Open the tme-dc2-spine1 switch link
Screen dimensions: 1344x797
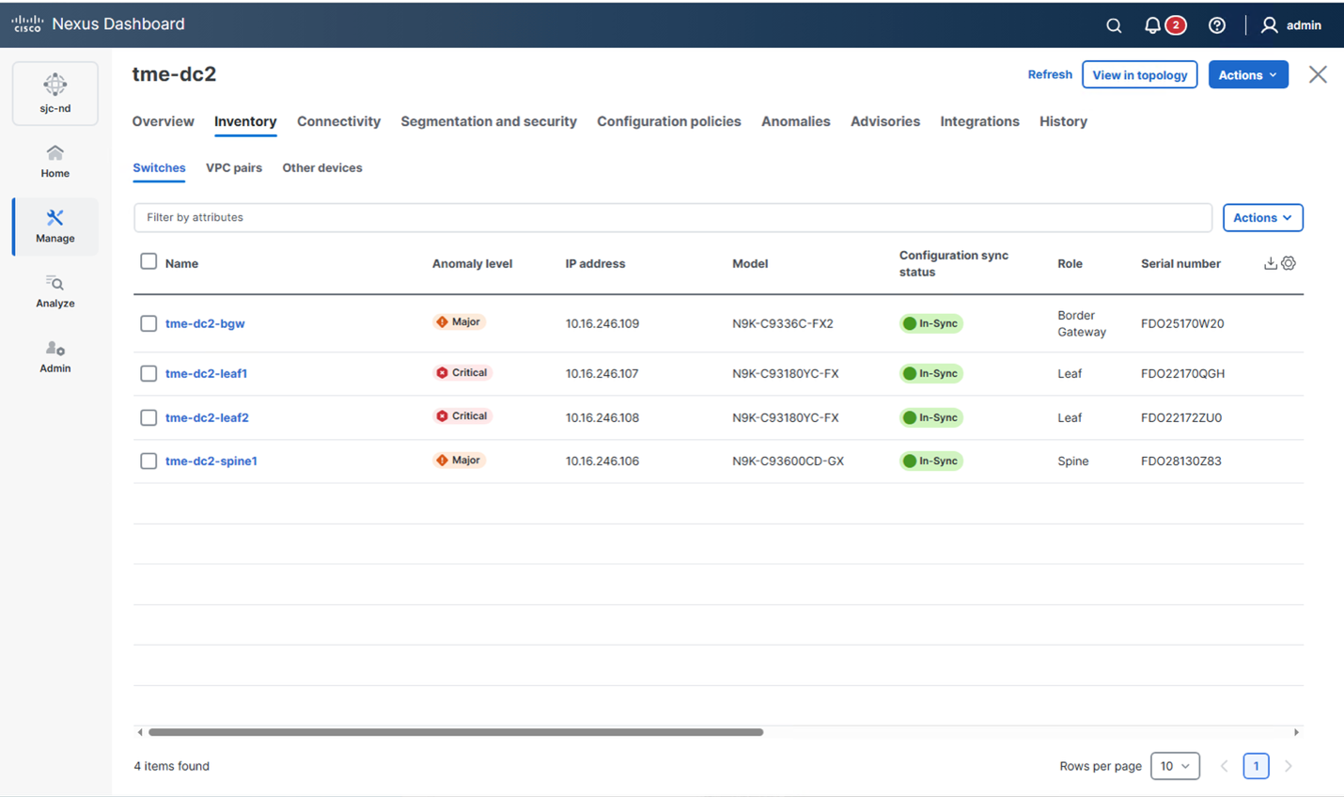coord(211,461)
